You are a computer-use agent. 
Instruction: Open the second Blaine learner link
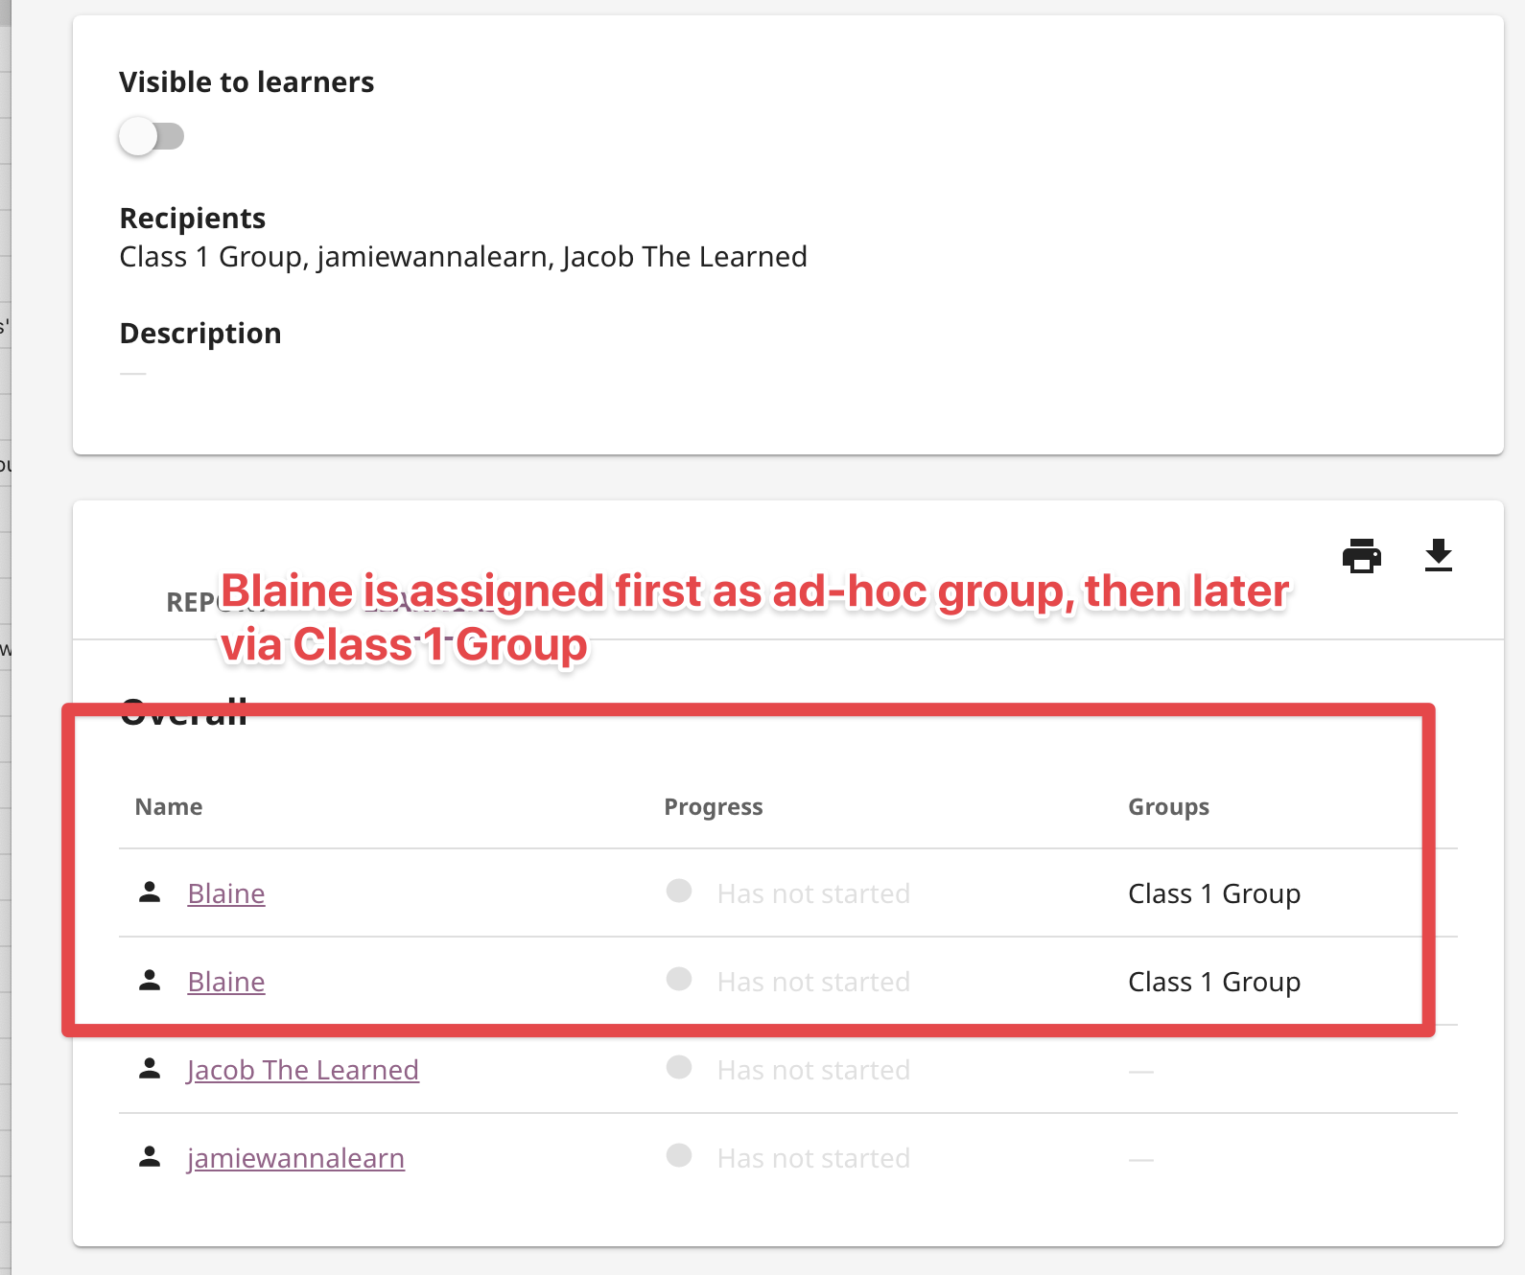(x=226, y=982)
